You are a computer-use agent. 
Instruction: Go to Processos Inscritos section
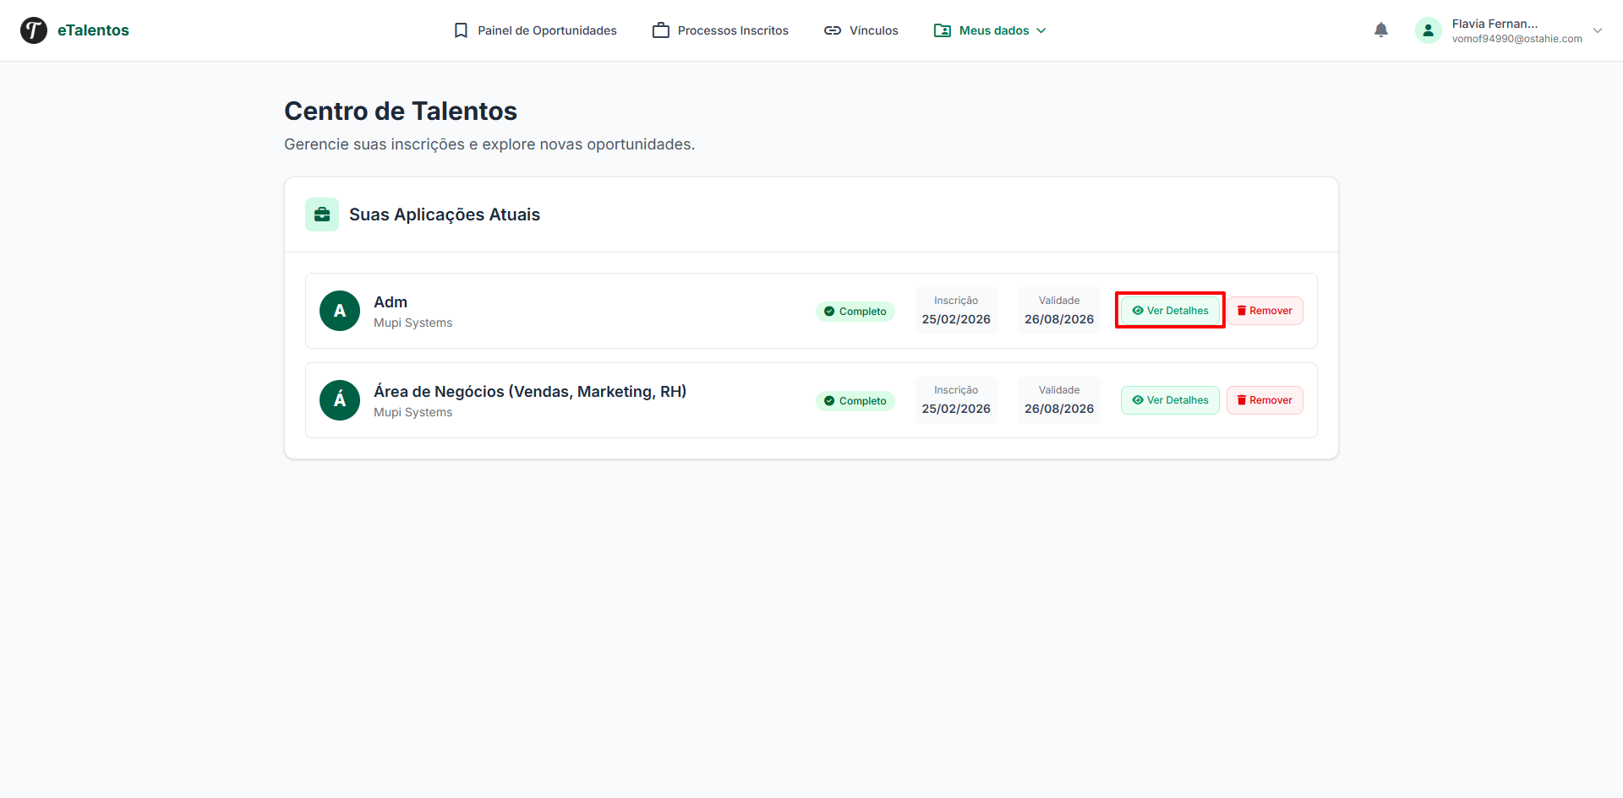[733, 30]
